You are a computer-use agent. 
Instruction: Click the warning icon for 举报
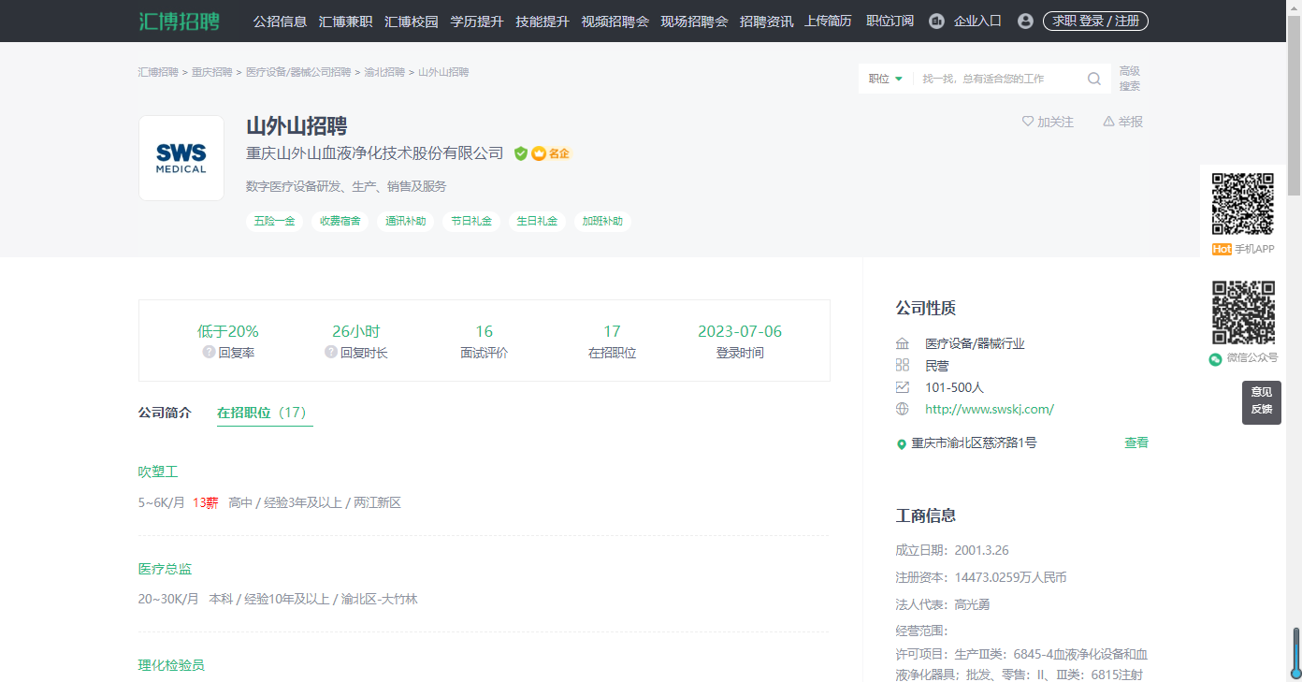(1108, 122)
